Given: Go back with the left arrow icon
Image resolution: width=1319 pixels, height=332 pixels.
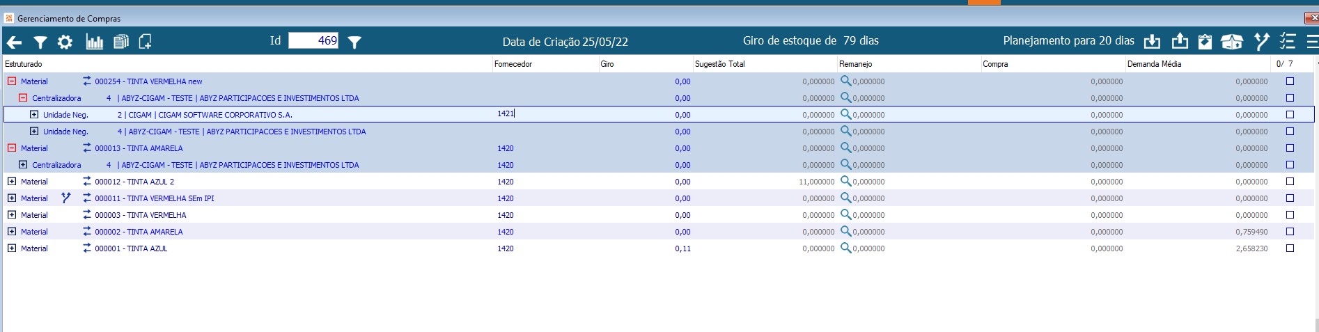Looking at the screenshot, I should point(14,42).
